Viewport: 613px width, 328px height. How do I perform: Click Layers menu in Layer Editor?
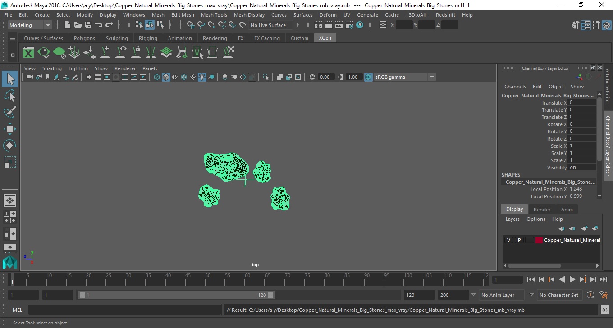(x=512, y=219)
